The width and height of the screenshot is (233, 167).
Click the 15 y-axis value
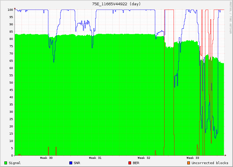(11, 134)
